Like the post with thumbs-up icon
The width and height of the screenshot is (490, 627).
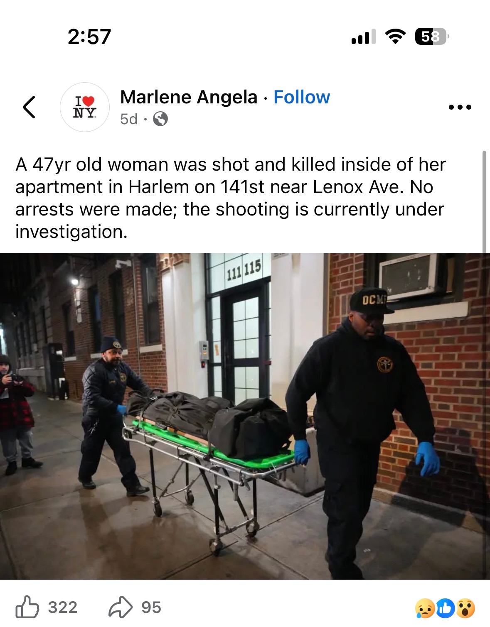(27, 607)
